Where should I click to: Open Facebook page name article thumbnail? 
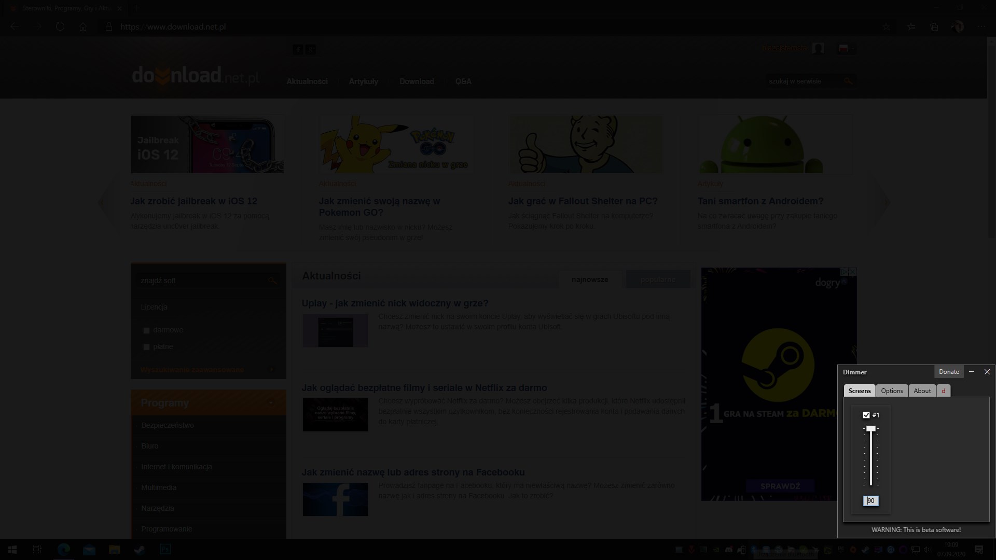[336, 499]
